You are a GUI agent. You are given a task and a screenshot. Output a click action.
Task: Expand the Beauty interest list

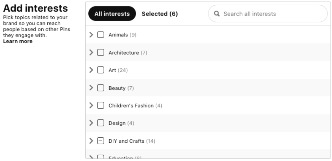point(91,88)
